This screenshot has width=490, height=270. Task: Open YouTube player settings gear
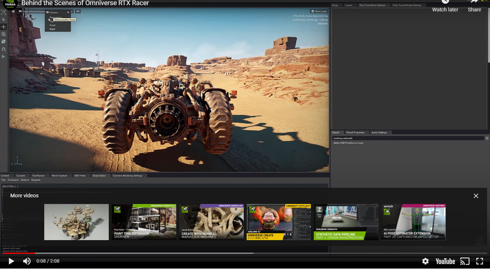click(425, 261)
